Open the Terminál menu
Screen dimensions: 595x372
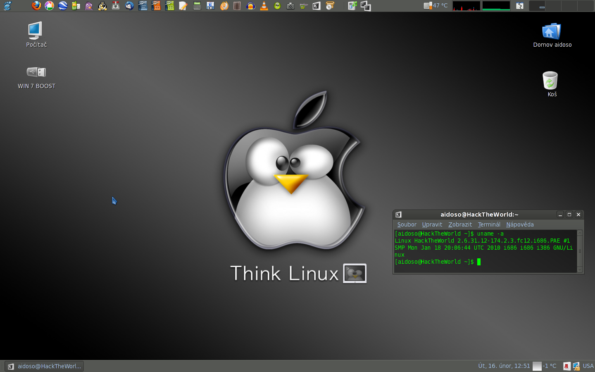point(489,224)
